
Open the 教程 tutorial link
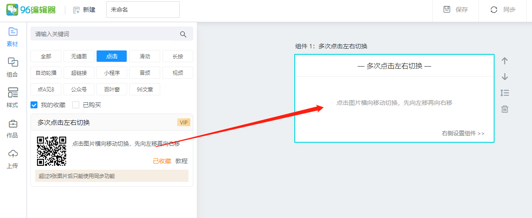182,161
